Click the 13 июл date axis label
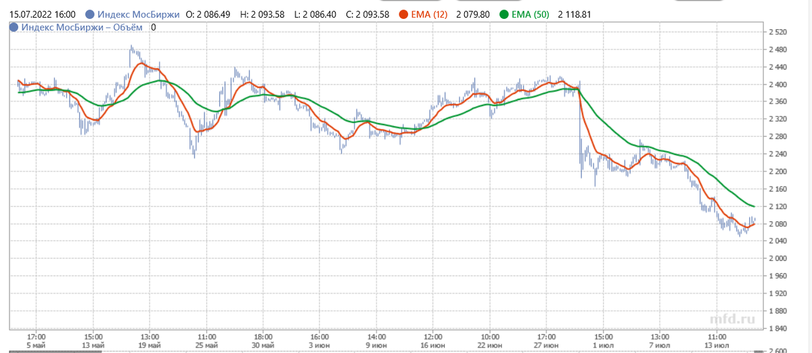Image resolution: width=812 pixels, height=353 pixels. click(718, 344)
